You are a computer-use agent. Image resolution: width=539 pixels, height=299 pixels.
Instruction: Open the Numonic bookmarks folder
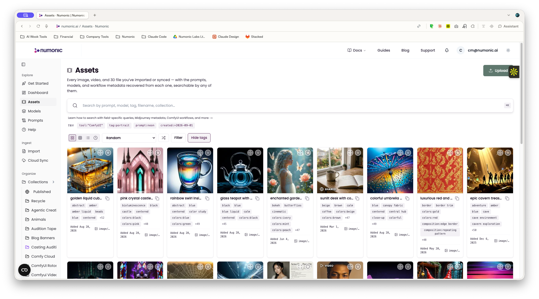[x=125, y=37]
